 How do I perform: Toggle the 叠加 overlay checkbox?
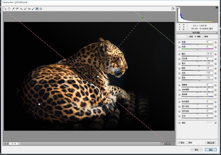(x=179, y=142)
